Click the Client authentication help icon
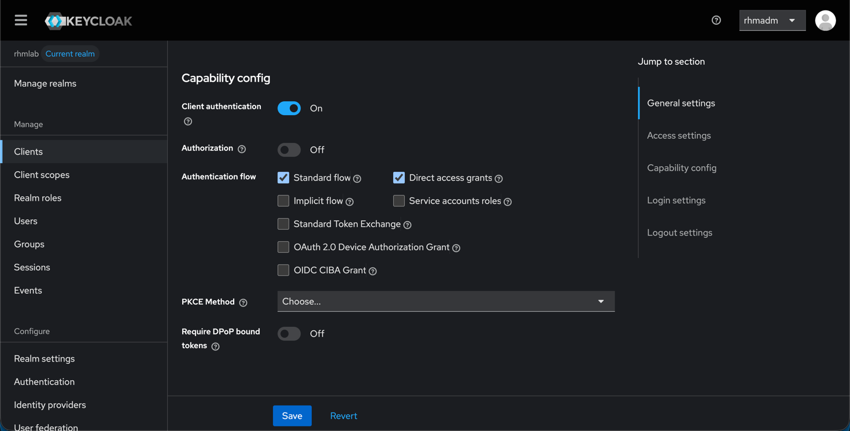Screen dimensions: 850x431 (x=187, y=121)
